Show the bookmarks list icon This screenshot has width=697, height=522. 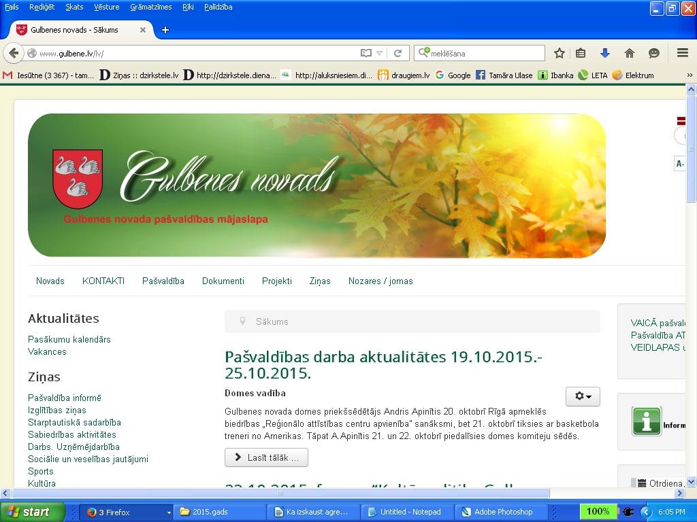click(x=581, y=53)
